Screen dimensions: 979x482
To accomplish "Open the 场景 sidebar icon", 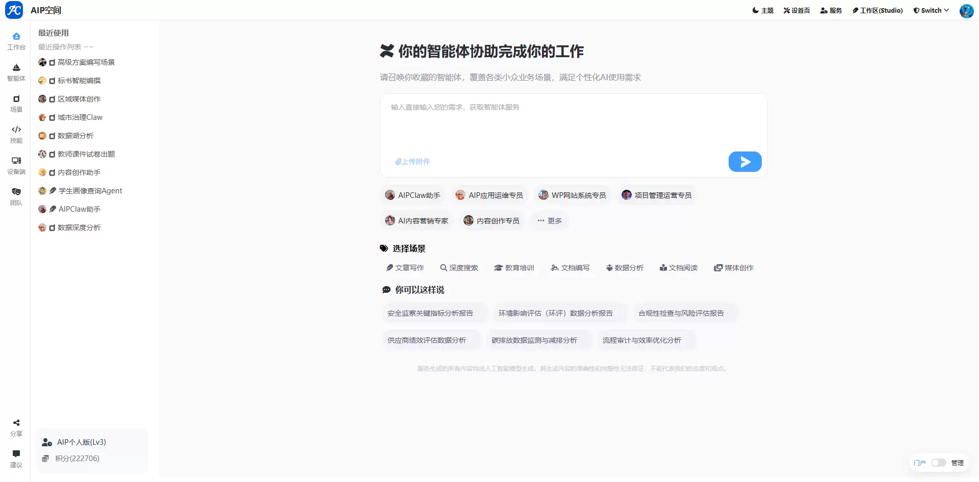I will (16, 104).
